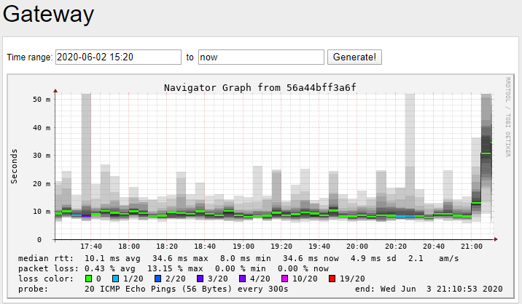
Task: Click the 40 m y-axis label
Action: 42,127
